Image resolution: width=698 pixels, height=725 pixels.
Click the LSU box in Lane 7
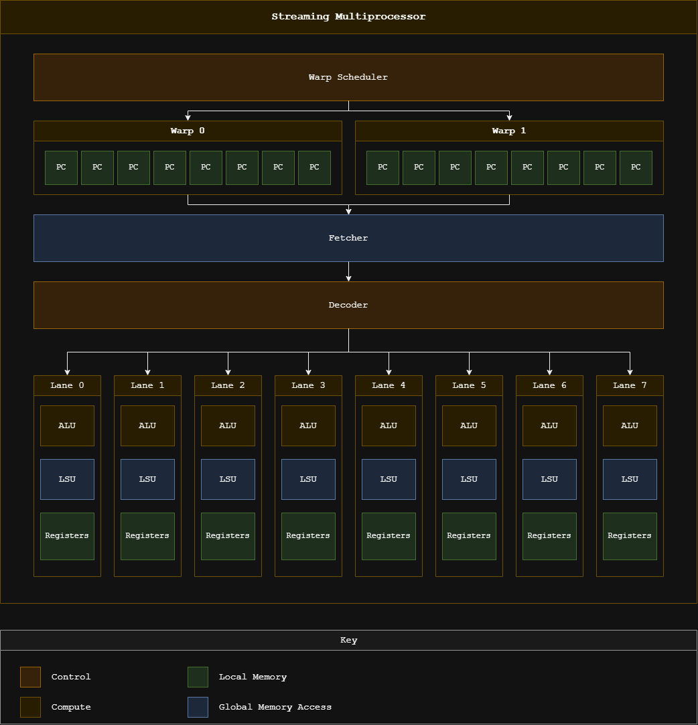coord(630,480)
